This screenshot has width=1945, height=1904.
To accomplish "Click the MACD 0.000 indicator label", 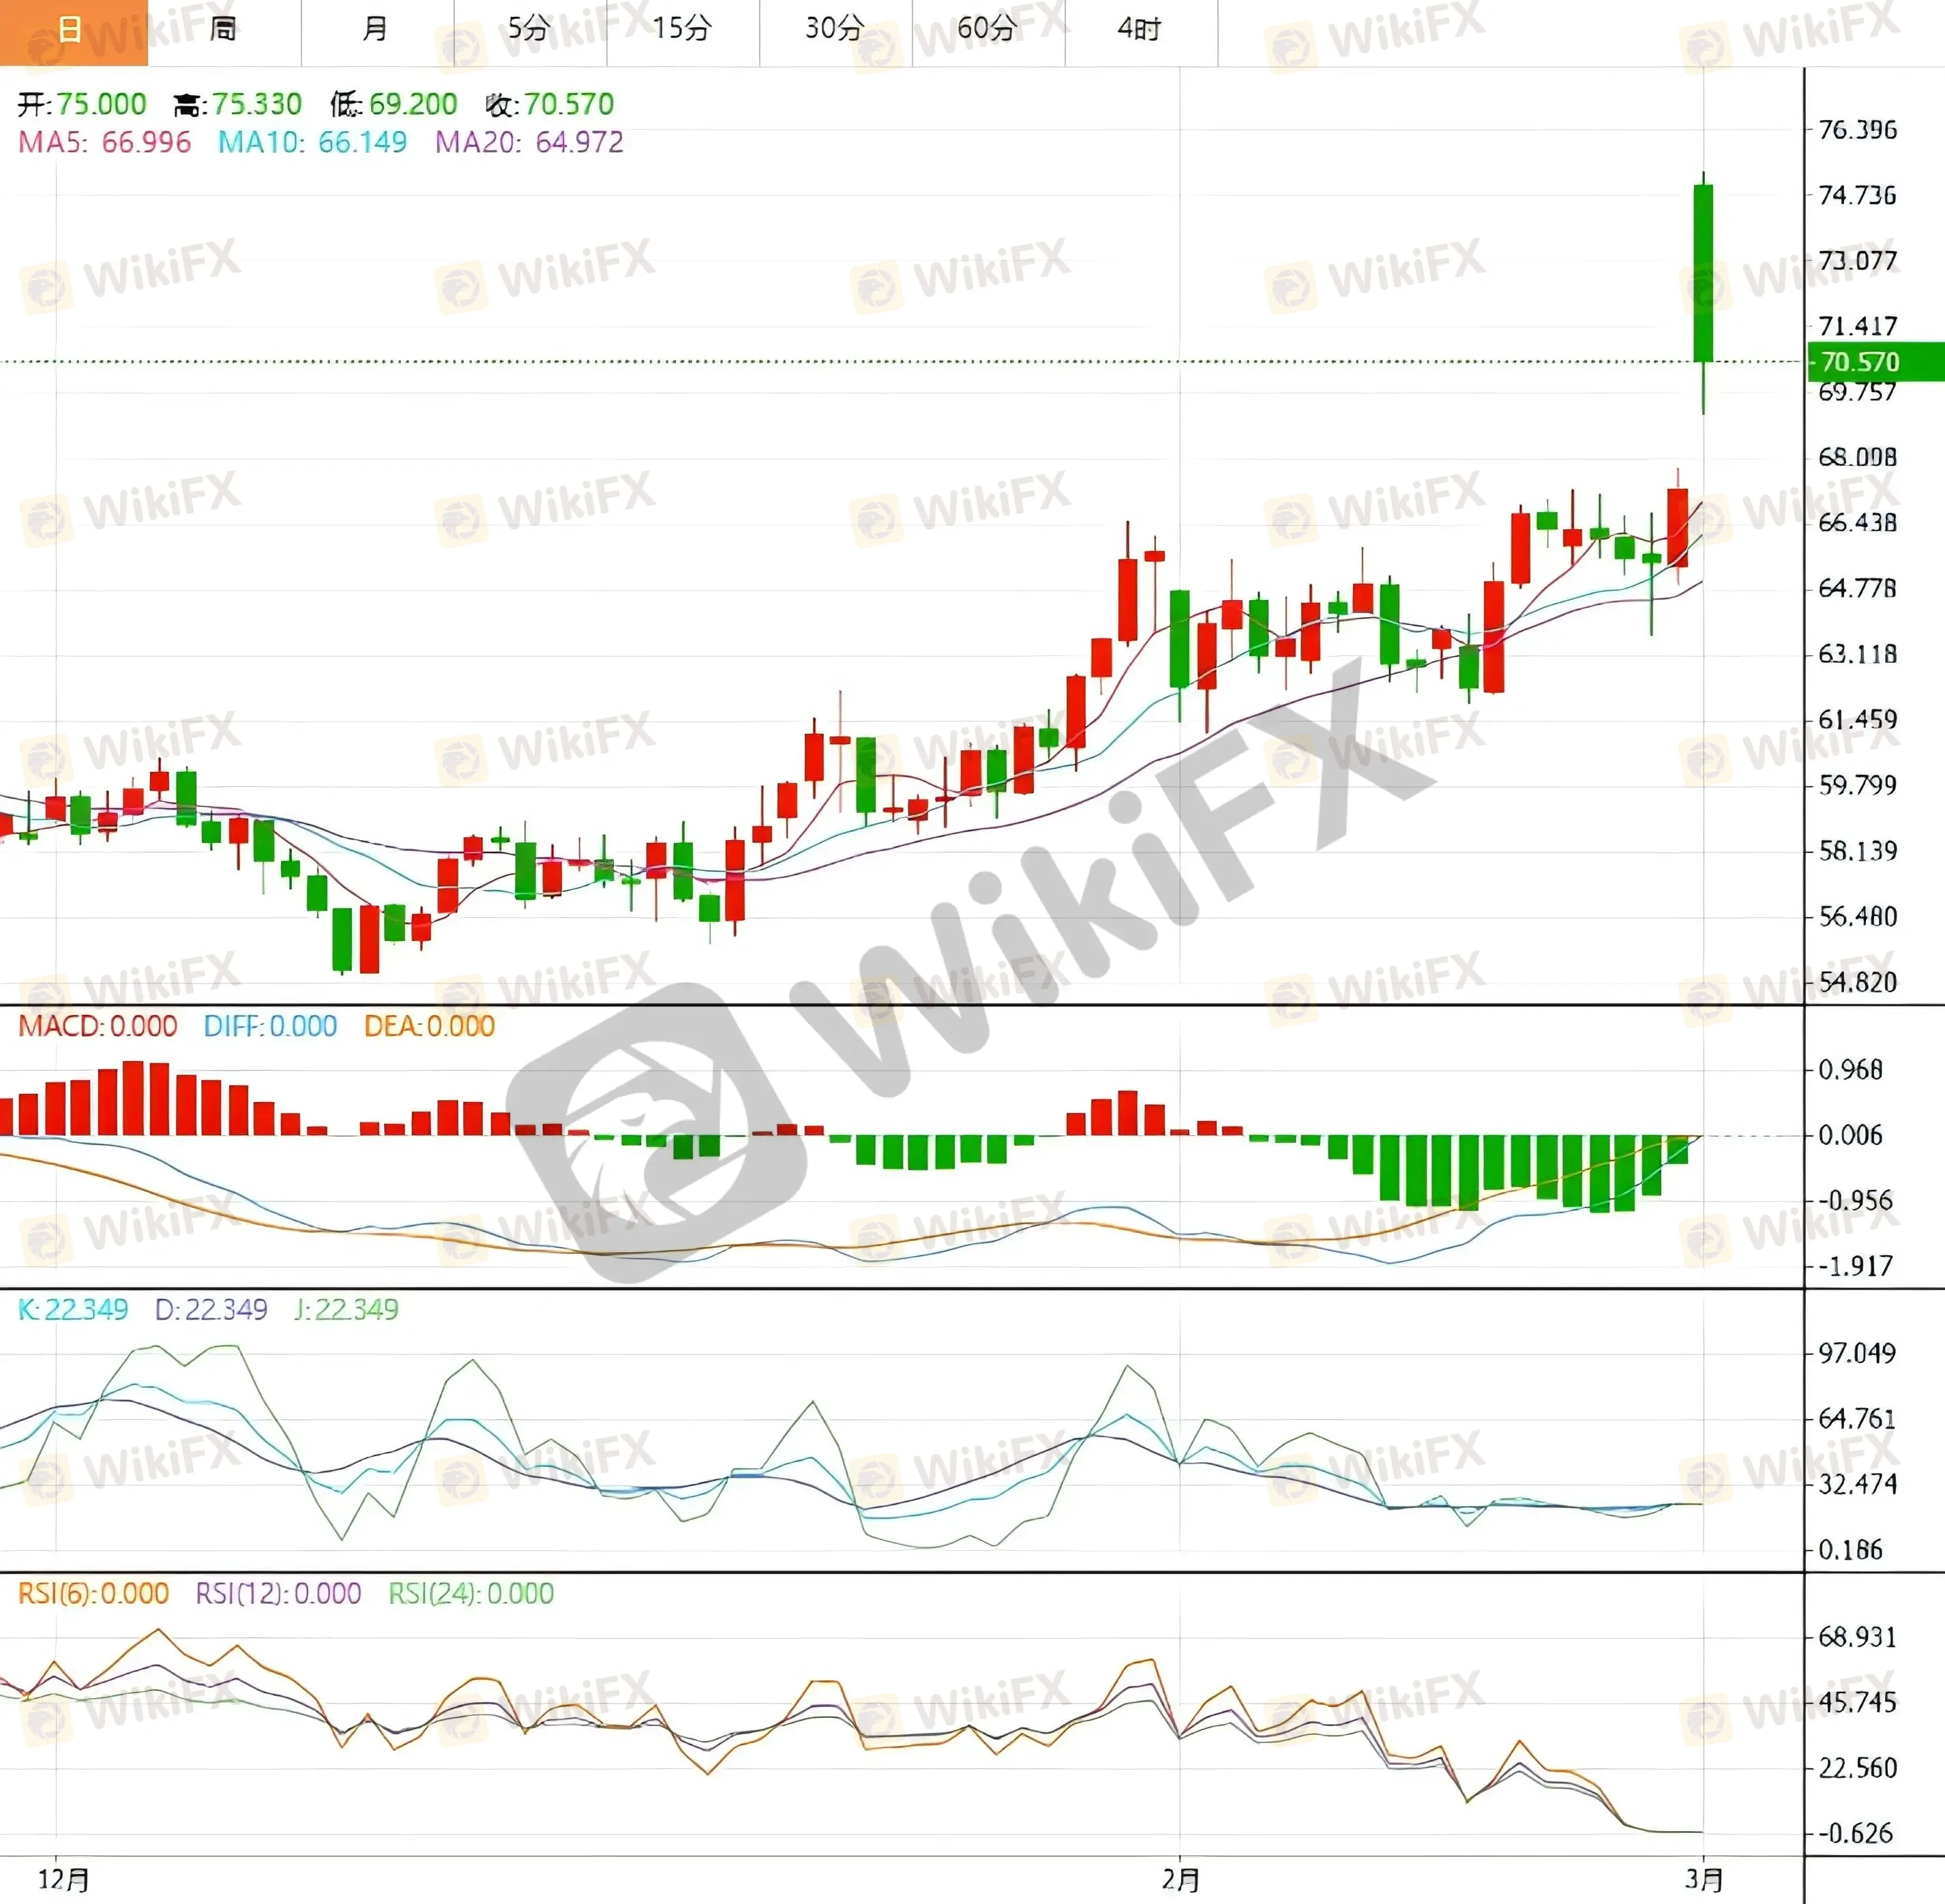I will (97, 1026).
